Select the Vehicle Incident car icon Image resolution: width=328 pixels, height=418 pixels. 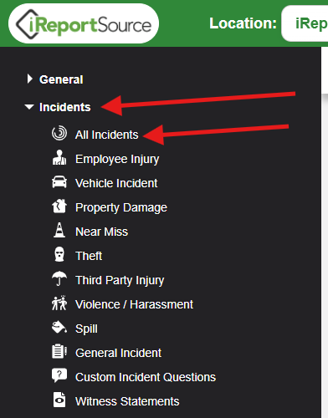click(x=59, y=181)
